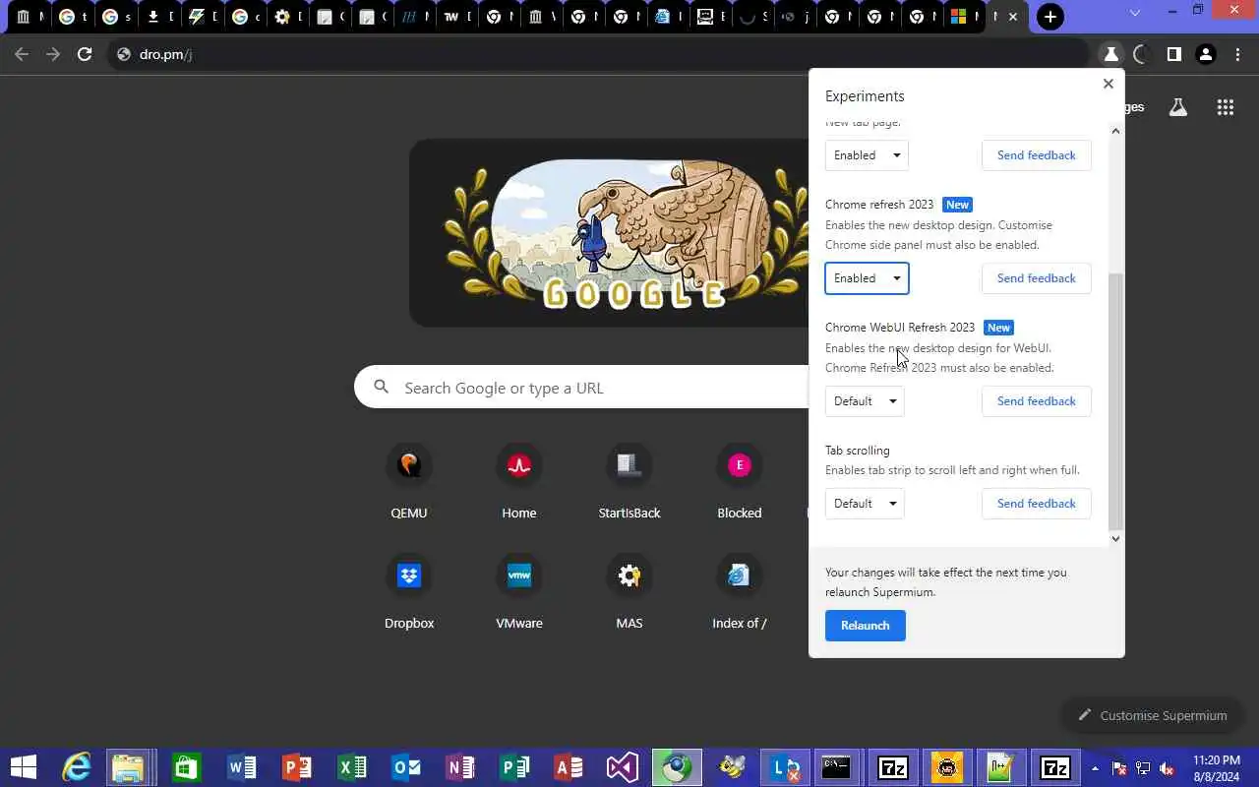
Task: Open the Windows Start button
Action: coord(22,767)
